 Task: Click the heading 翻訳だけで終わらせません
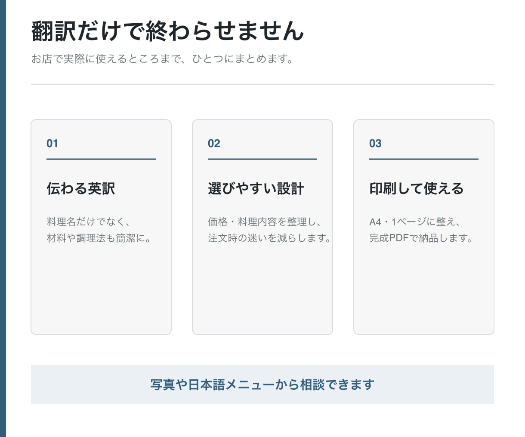[x=168, y=31]
